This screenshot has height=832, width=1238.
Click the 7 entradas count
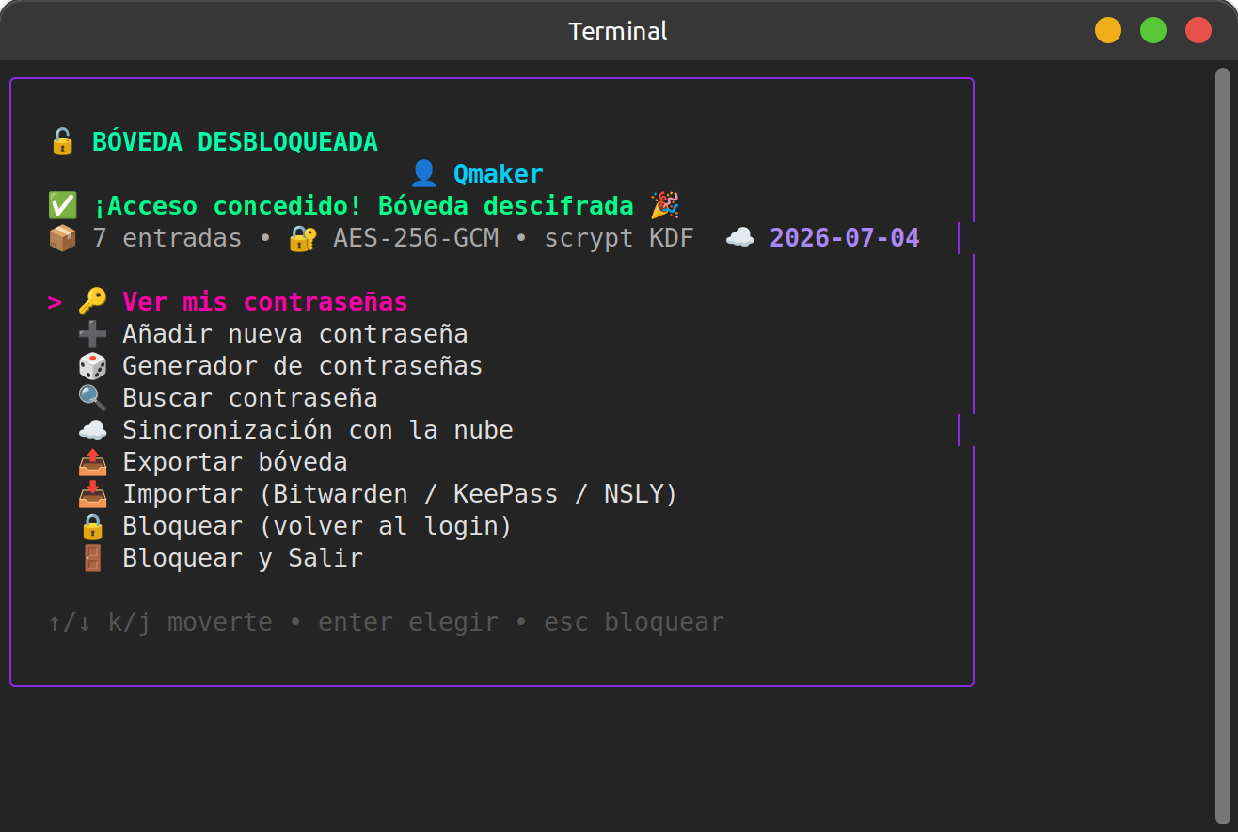[167, 238]
